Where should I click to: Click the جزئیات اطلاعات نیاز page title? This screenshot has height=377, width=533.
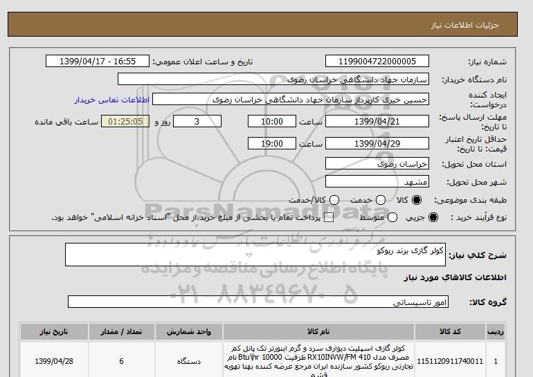pyautogui.click(x=464, y=25)
